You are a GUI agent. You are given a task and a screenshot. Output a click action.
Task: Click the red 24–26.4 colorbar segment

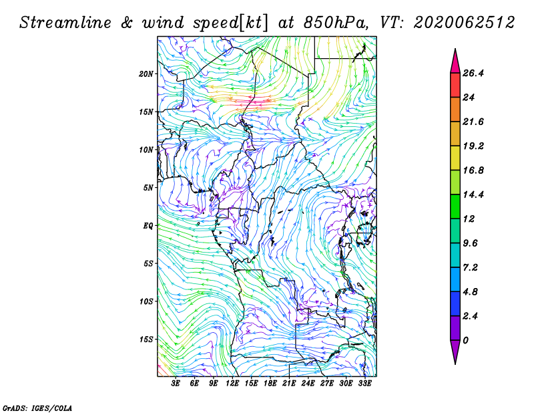click(455, 86)
